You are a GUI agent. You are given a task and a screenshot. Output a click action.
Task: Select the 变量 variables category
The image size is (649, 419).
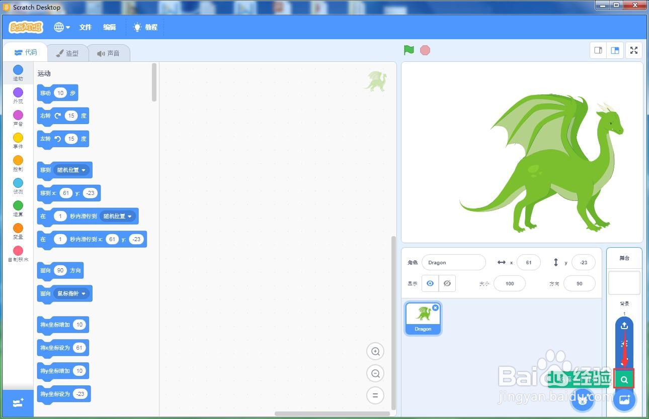18,231
